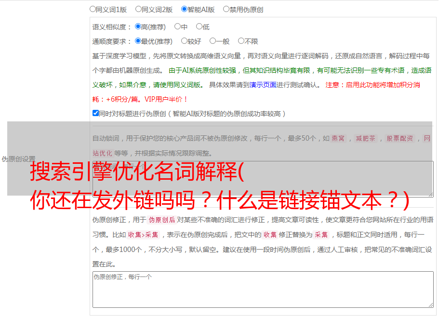Set 通顺度要求 to 不限

(241, 41)
